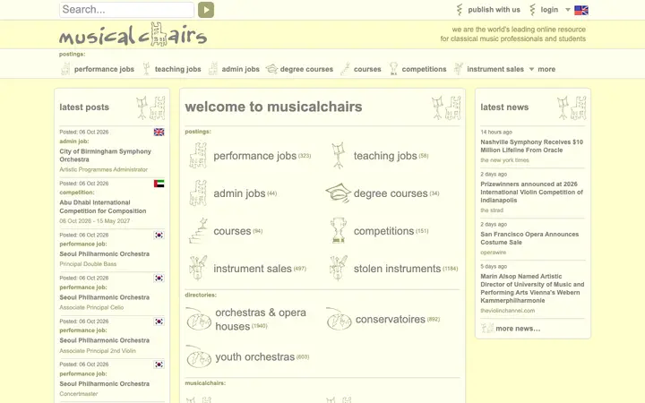The width and height of the screenshot is (645, 403).
Task: Click the instrument icon beside nav instrument sales
Action: (x=459, y=69)
